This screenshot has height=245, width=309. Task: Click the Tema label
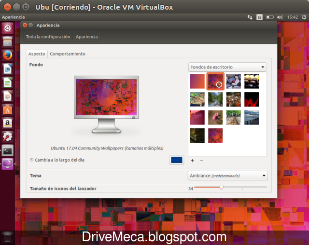[36, 176]
